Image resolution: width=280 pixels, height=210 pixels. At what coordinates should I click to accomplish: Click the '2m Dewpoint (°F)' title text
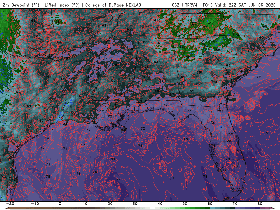point(21,5)
